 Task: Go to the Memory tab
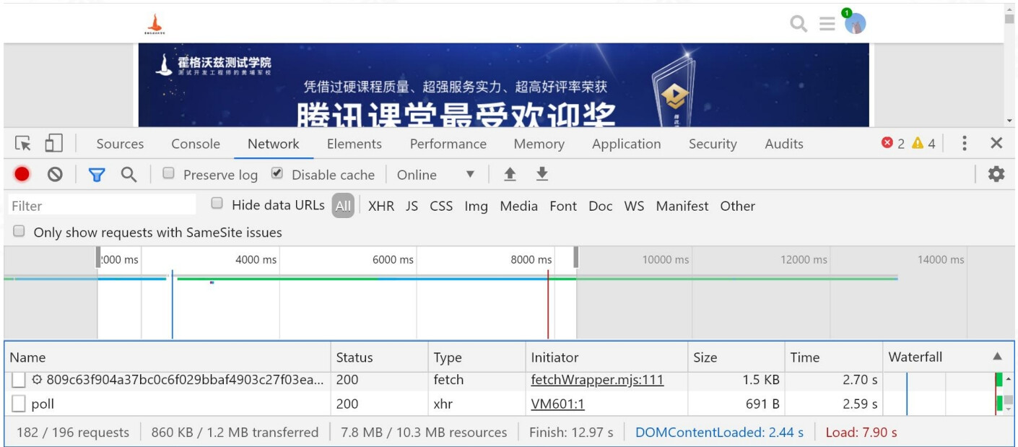tap(539, 144)
